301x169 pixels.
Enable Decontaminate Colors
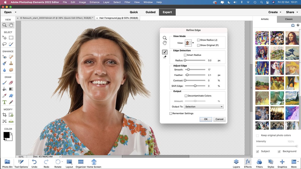[x=186, y=96]
